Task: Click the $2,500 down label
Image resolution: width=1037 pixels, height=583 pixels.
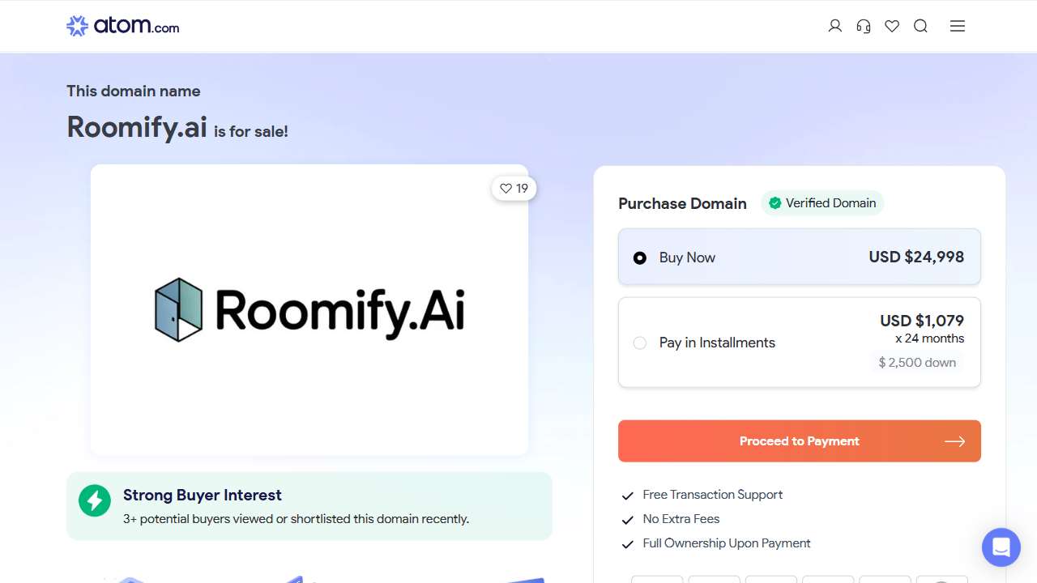Action: coord(917,362)
